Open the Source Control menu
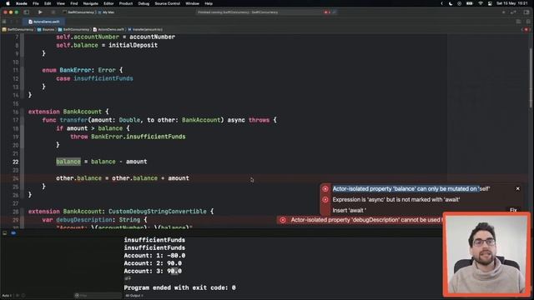534x300 pixels. click(x=167, y=3)
